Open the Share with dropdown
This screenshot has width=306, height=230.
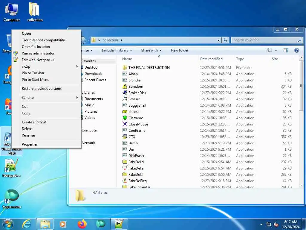(152, 50)
